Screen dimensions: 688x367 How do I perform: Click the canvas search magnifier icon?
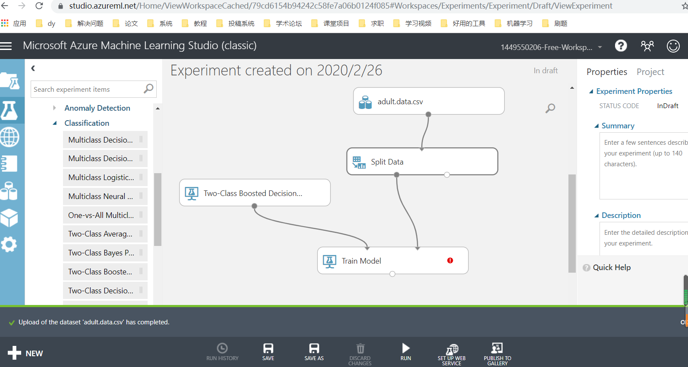[x=550, y=108]
